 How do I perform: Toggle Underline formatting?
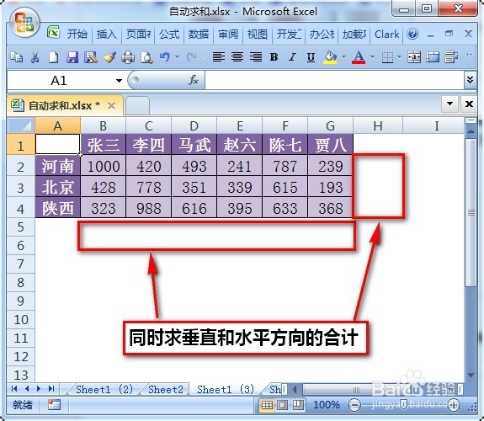click(311, 57)
